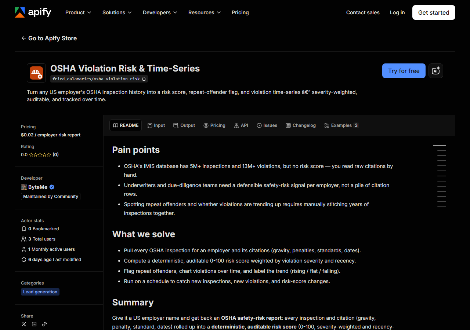Screen dimensions: 470x330
Task: Click the OSHA actor hard-hat icon
Action: pos(36,73)
